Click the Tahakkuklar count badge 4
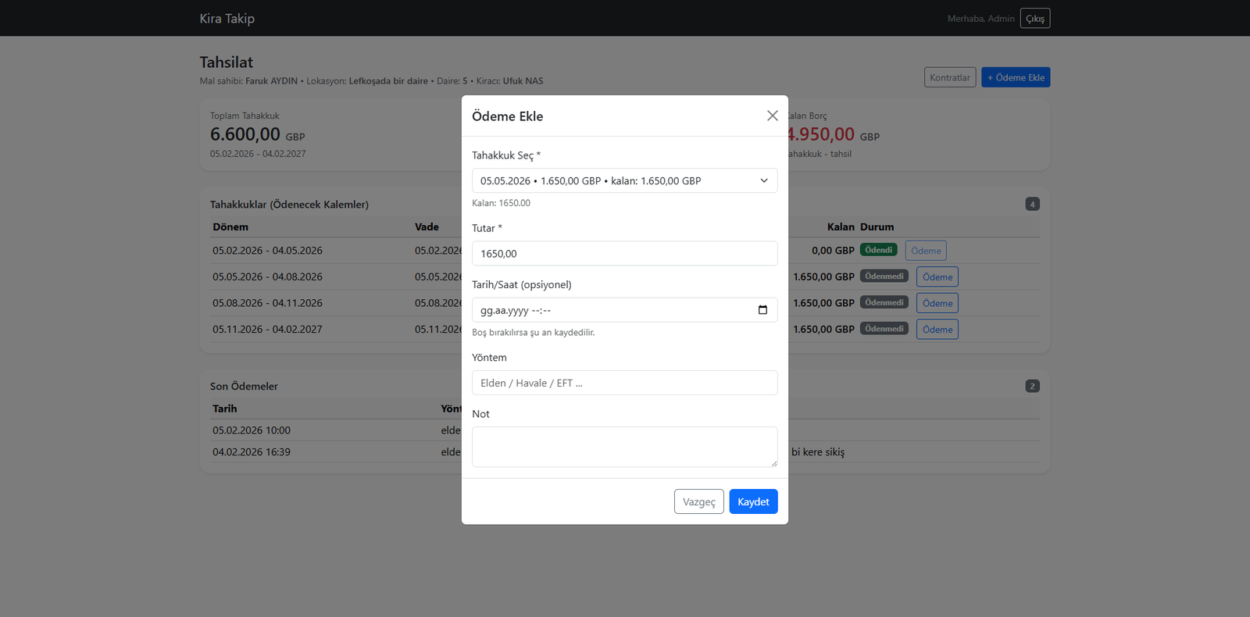 (1032, 205)
